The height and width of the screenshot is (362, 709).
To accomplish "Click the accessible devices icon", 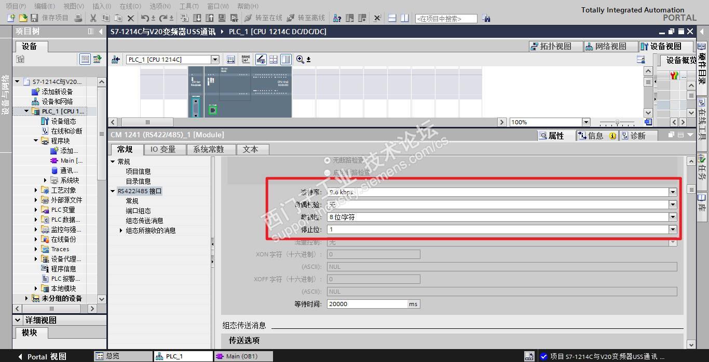I will (337, 18).
